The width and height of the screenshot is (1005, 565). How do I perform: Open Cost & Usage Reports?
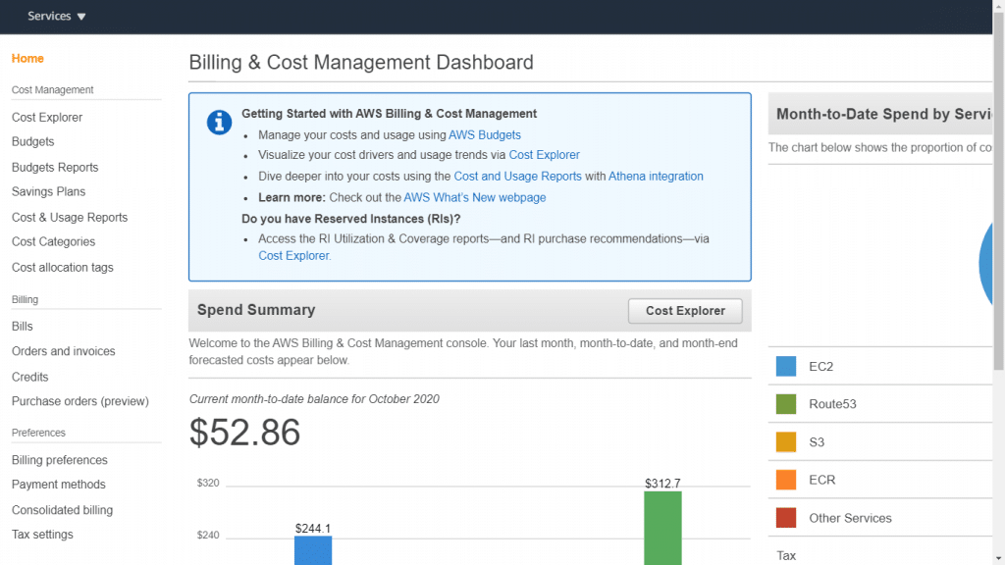[70, 217]
